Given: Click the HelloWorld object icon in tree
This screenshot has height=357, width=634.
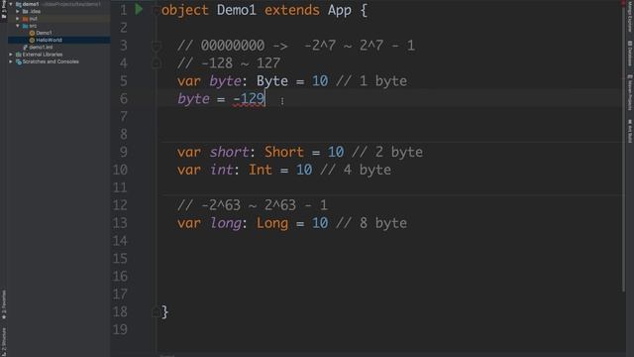Looking at the screenshot, I should pyautogui.click(x=32, y=40).
